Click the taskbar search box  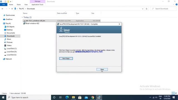point(29,97)
